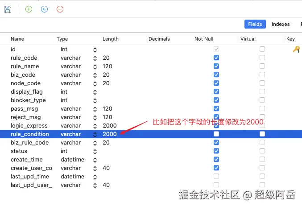Click the Length column header
Viewport: 302px width, 207px height.
pos(110,39)
